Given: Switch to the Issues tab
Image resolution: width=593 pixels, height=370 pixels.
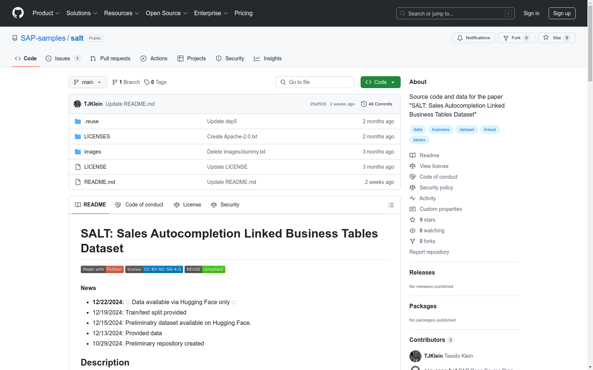Looking at the screenshot, I should 63,58.
